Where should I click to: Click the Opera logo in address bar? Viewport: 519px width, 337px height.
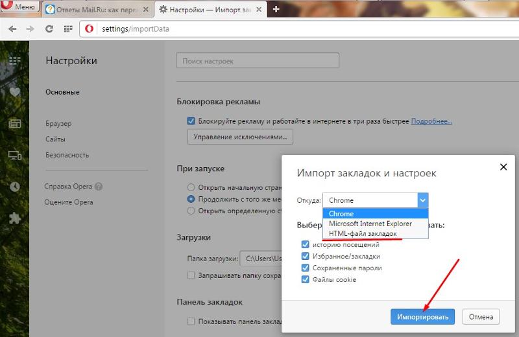pyautogui.click(x=89, y=29)
